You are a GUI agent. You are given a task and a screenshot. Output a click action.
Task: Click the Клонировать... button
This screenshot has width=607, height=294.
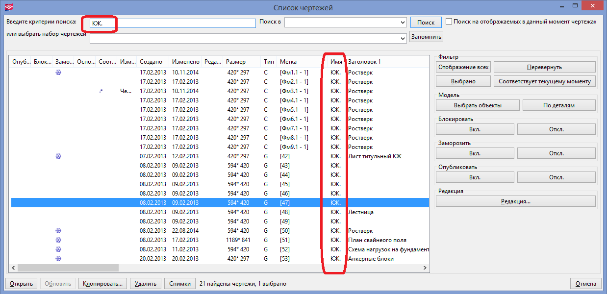[103, 284]
